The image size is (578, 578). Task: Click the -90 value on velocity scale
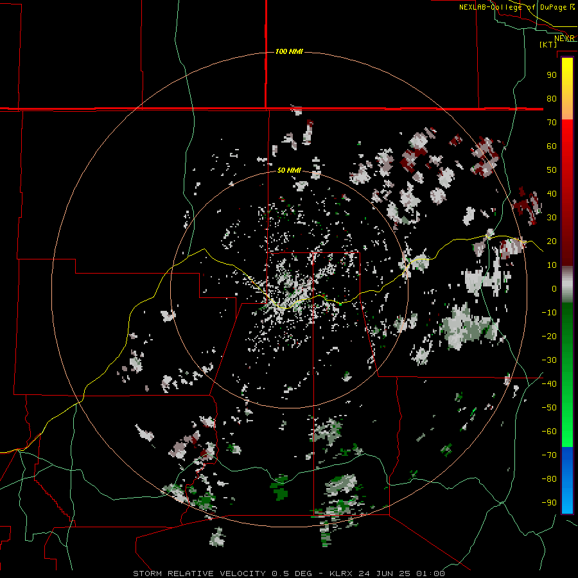click(549, 503)
